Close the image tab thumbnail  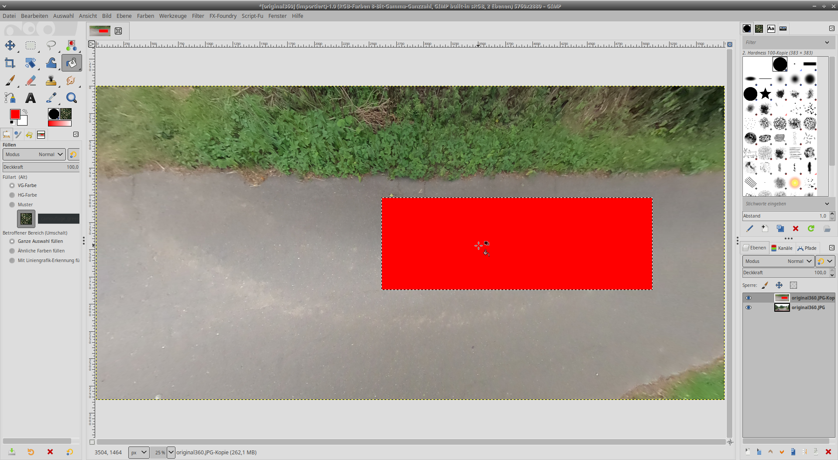point(118,31)
